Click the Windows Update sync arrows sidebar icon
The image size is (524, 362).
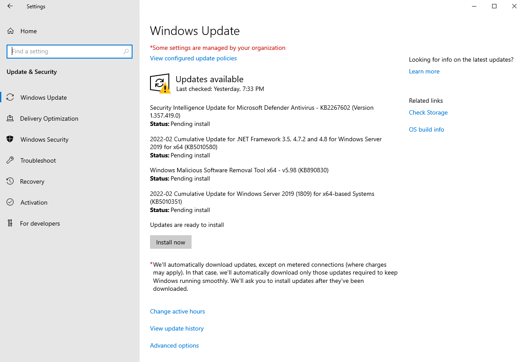(x=10, y=97)
